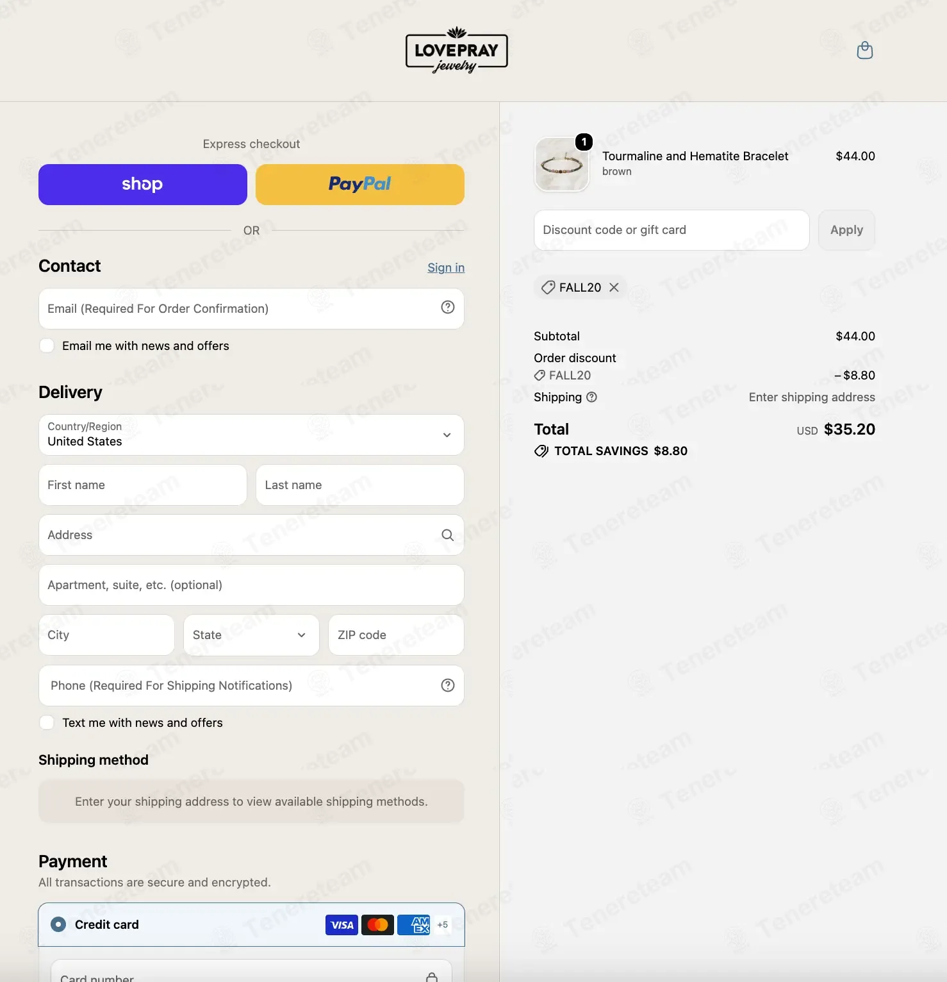Click the shipping info question icon
Screen dimensions: 947x982
coord(592,397)
